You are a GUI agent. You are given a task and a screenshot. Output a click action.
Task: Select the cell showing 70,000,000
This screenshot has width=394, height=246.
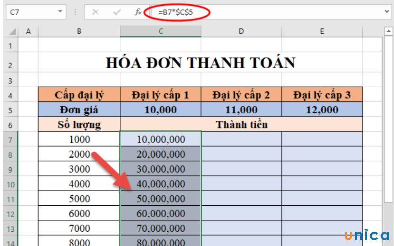click(x=161, y=228)
